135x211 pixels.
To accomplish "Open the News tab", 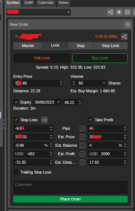I will coord(64,3).
